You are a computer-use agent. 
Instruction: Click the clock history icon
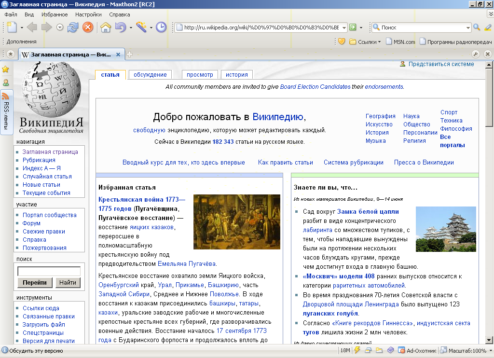[161, 27]
